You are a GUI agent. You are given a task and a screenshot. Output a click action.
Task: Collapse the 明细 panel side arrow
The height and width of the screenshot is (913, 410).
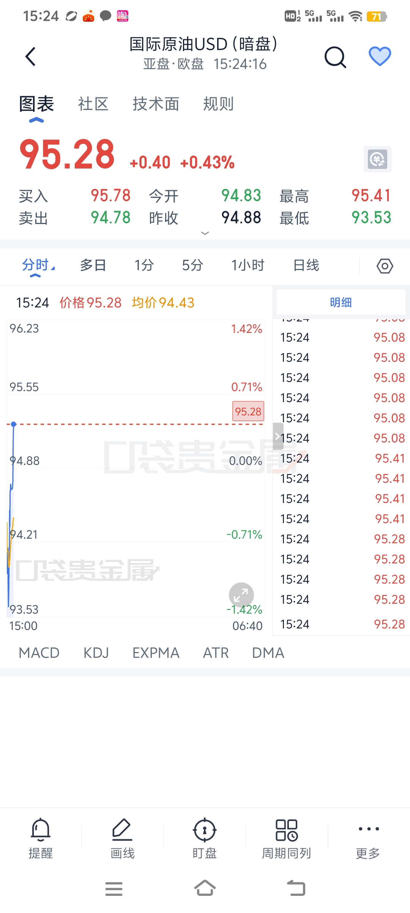click(278, 436)
